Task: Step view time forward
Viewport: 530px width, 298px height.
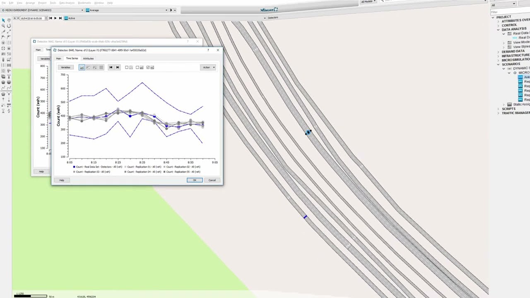Action: click(x=60, y=18)
